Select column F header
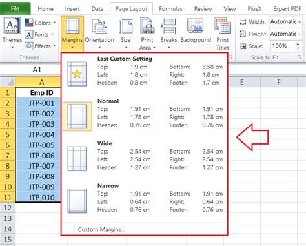The height and width of the screenshot is (246, 306). [279, 82]
